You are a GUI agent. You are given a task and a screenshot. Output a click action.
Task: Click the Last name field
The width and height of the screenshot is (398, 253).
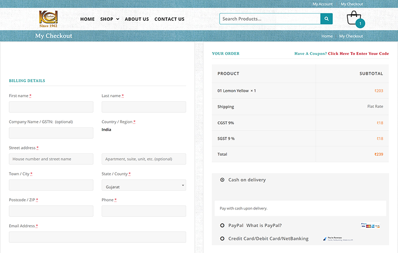click(x=144, y=107)
